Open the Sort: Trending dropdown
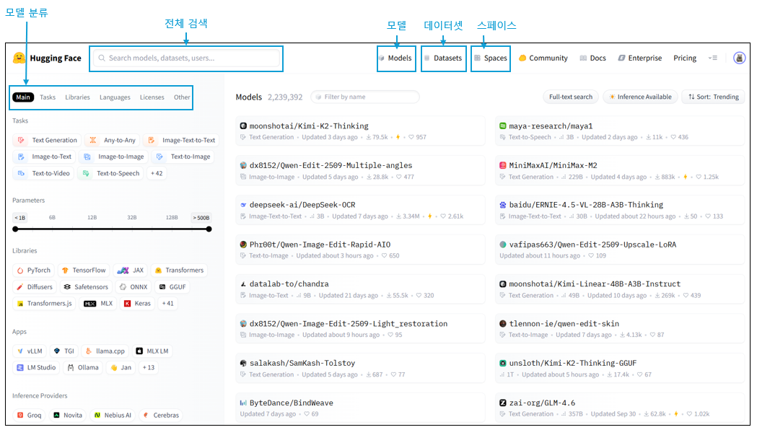757x435 pixels. coord(713,97)
